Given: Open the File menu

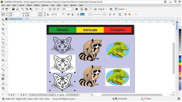Looking at the screenshot, I should click(3, 5).
